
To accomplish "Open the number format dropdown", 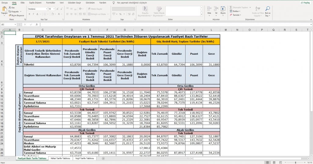I will (134, 9).
